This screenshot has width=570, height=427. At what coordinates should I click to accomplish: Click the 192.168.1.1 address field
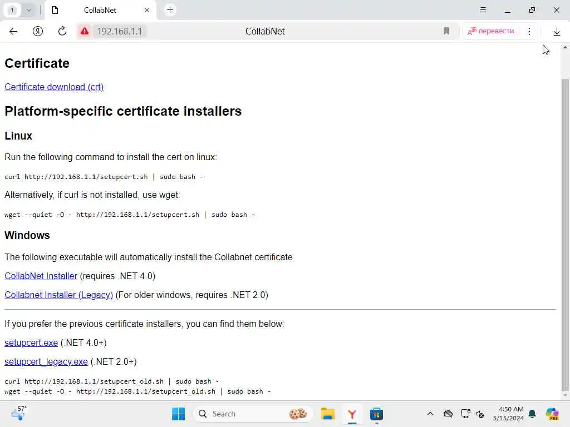(x=120, y=31)
